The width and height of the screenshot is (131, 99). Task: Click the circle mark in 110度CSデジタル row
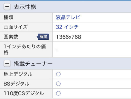coord(58,93)
